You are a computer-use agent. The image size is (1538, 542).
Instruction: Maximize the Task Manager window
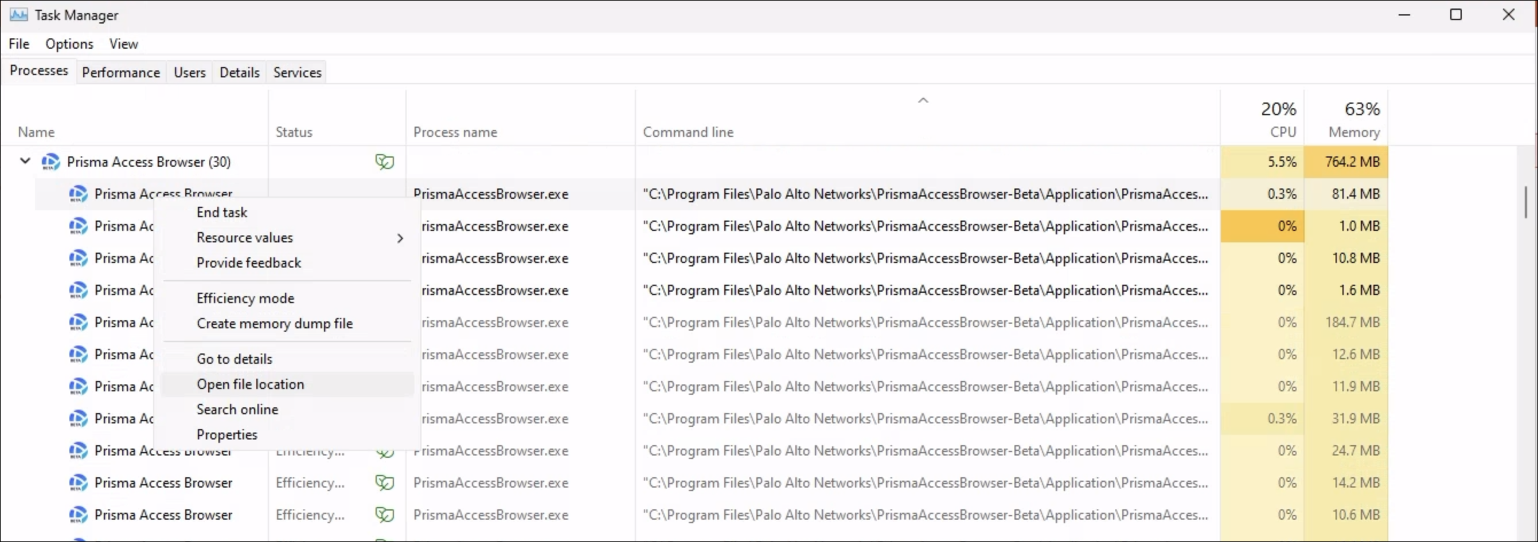1455,15
